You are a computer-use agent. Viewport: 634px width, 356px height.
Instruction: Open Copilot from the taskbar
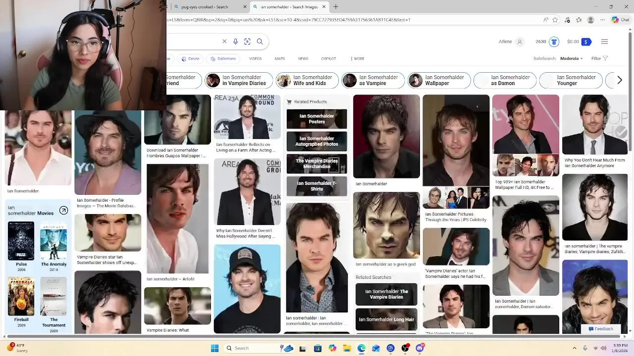[332, 348]
